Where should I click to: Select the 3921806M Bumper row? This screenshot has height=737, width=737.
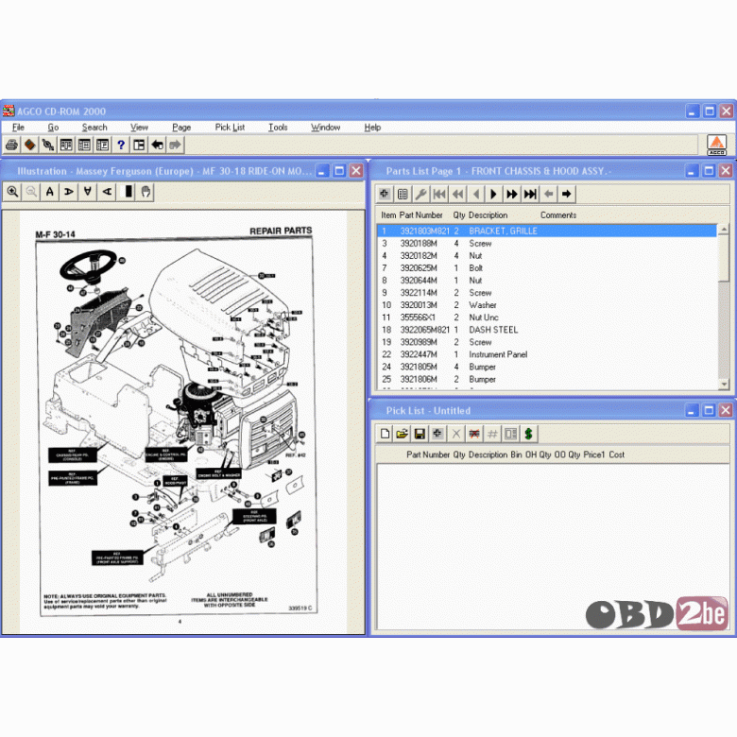tap(547, 379)
